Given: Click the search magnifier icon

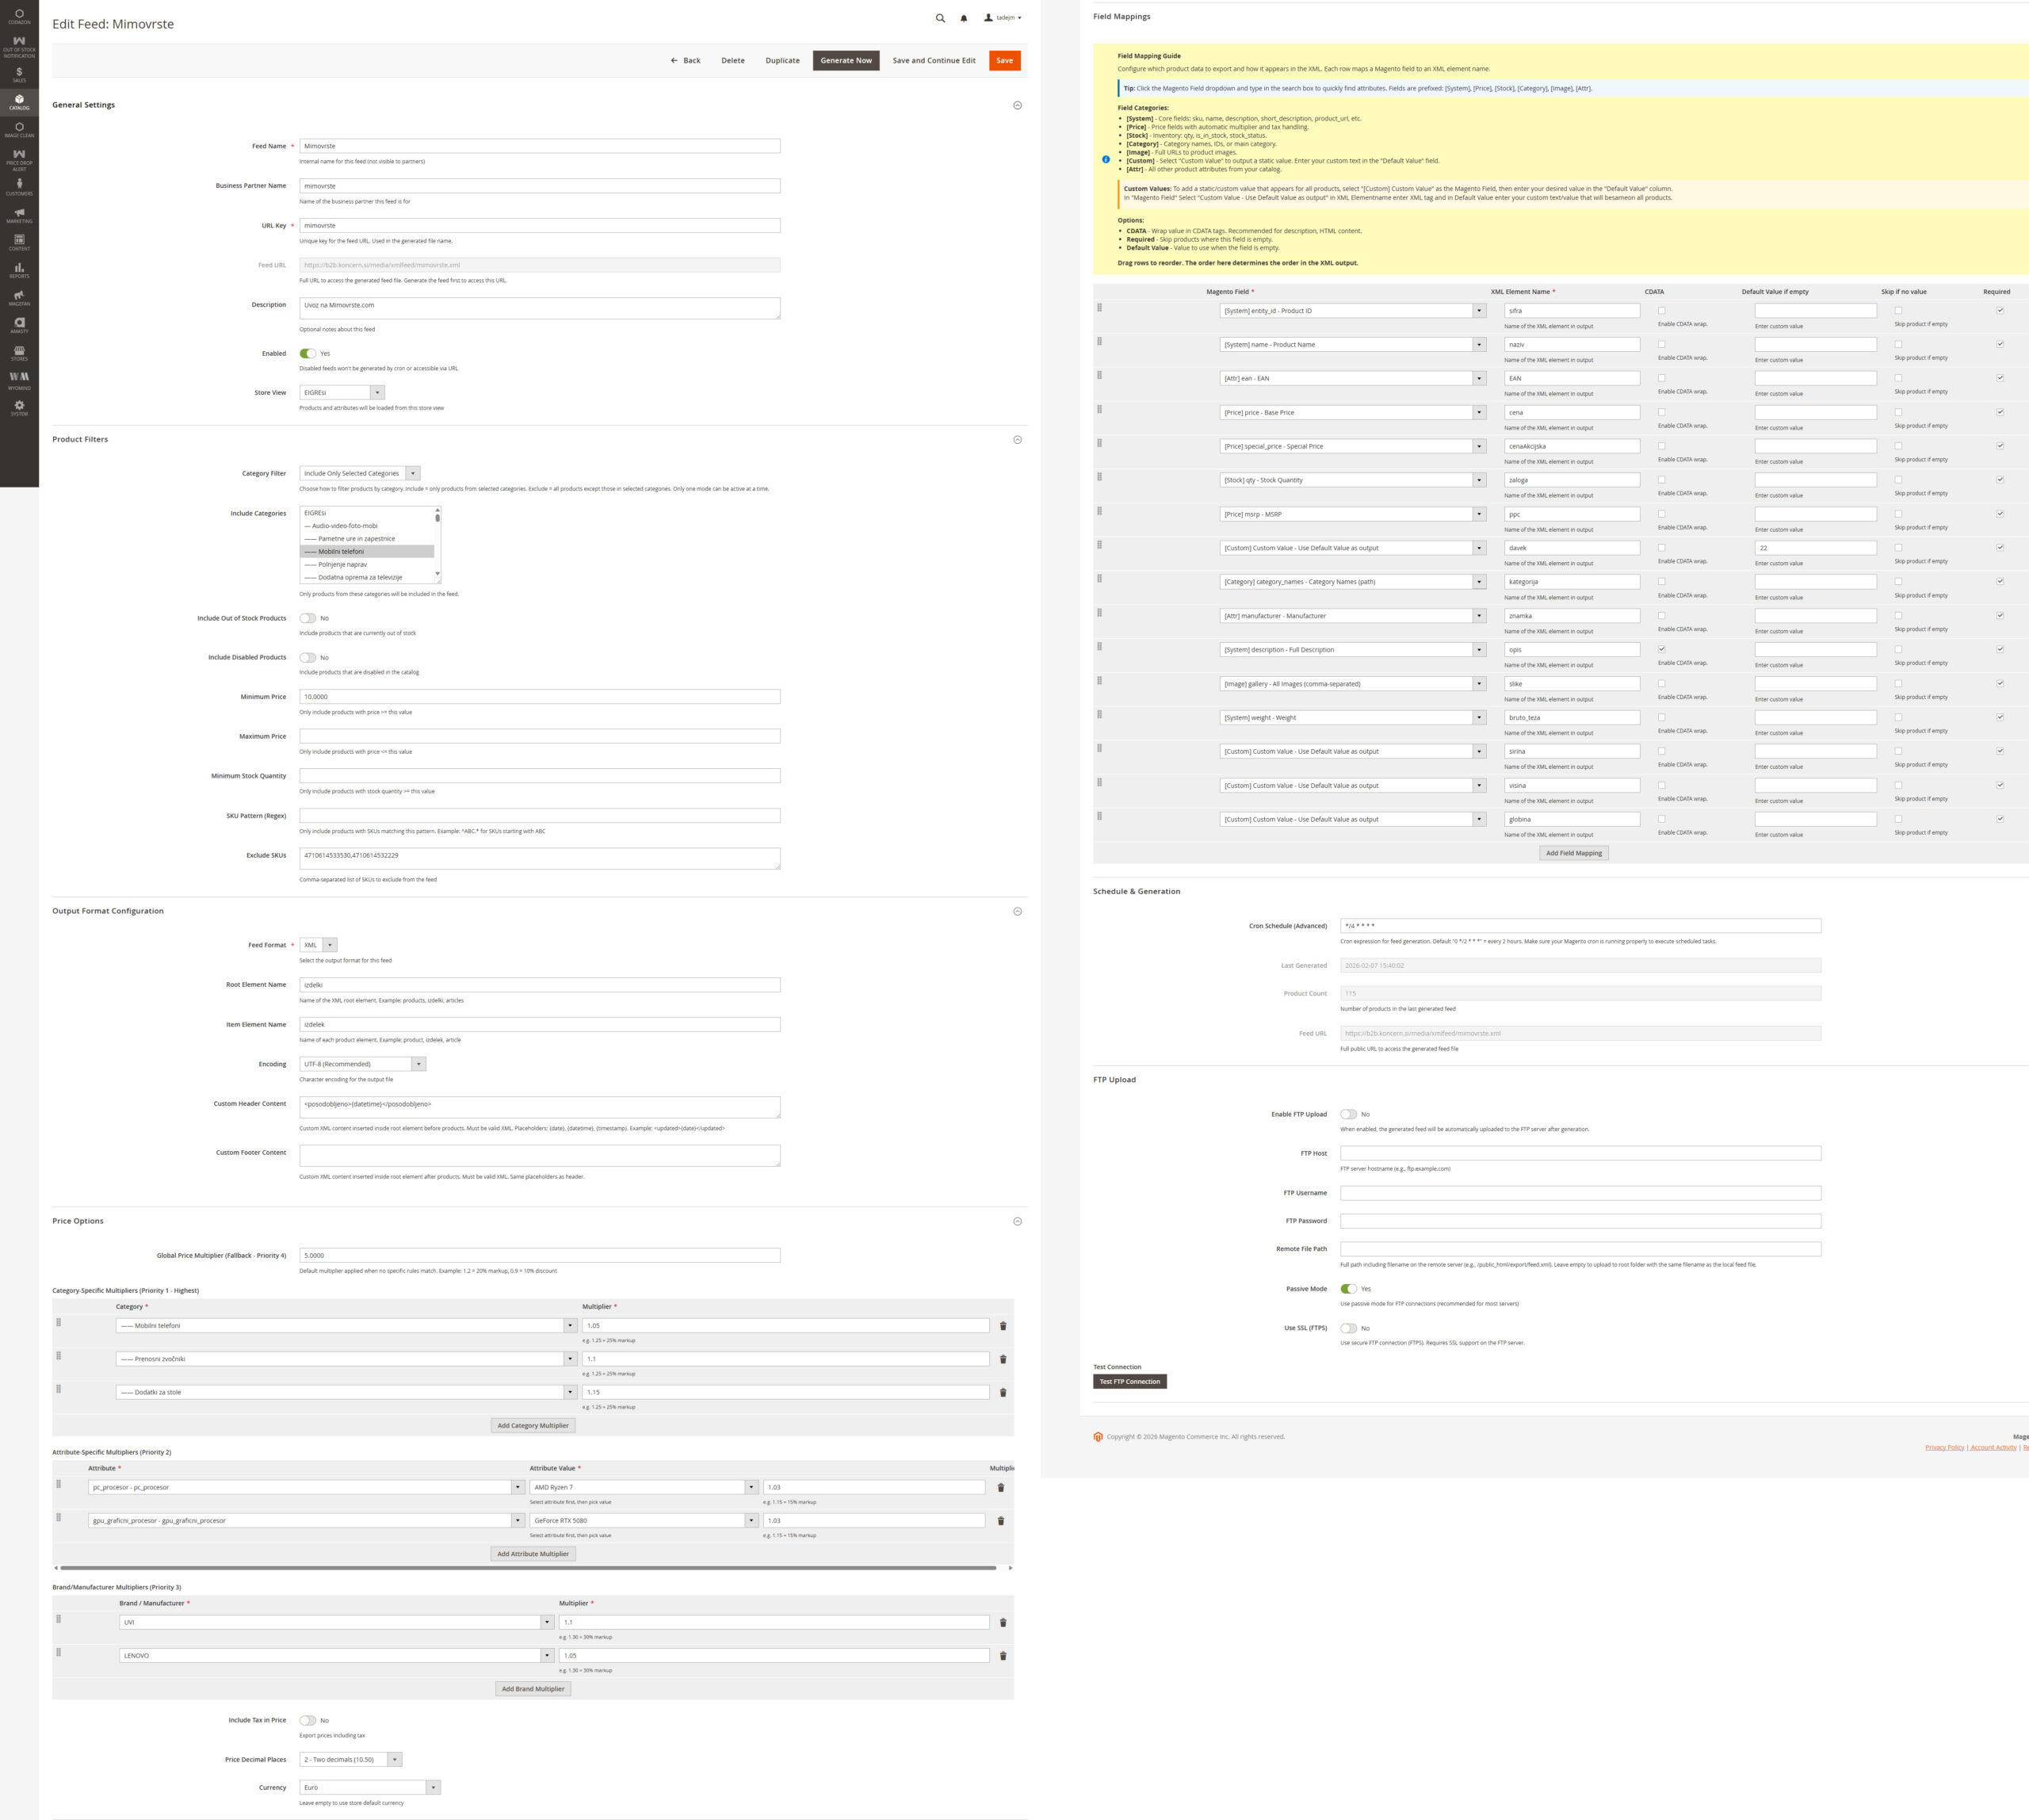Looking at the screenshot, I should (940, 18).
